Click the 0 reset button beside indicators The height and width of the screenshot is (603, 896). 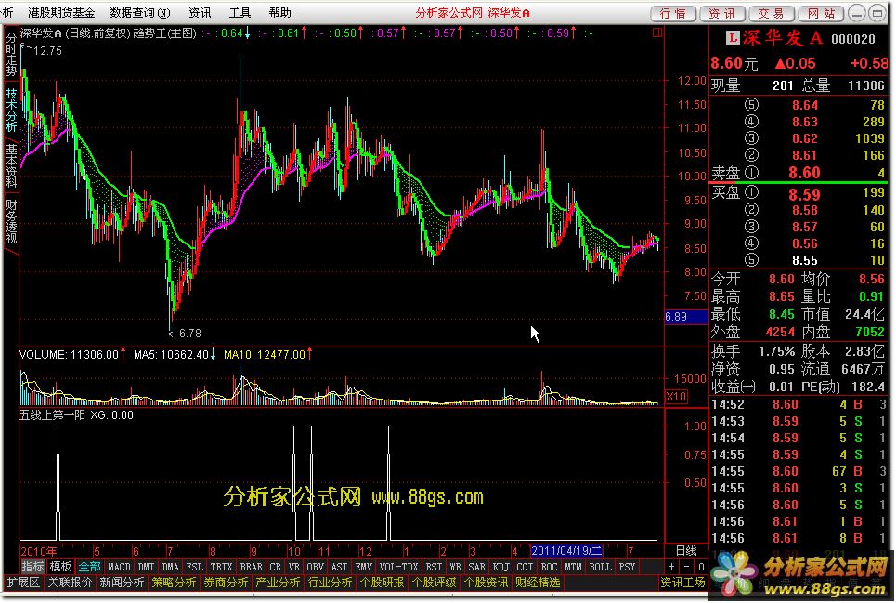pyautogui.click(x=701, y=567)
